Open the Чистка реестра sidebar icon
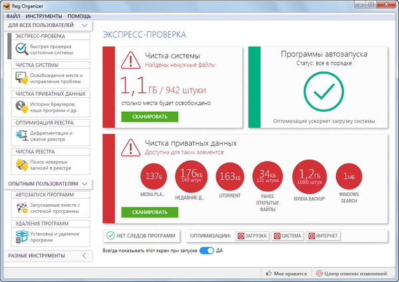The width and height of the screenshot is (399, 282). [21, 165]
